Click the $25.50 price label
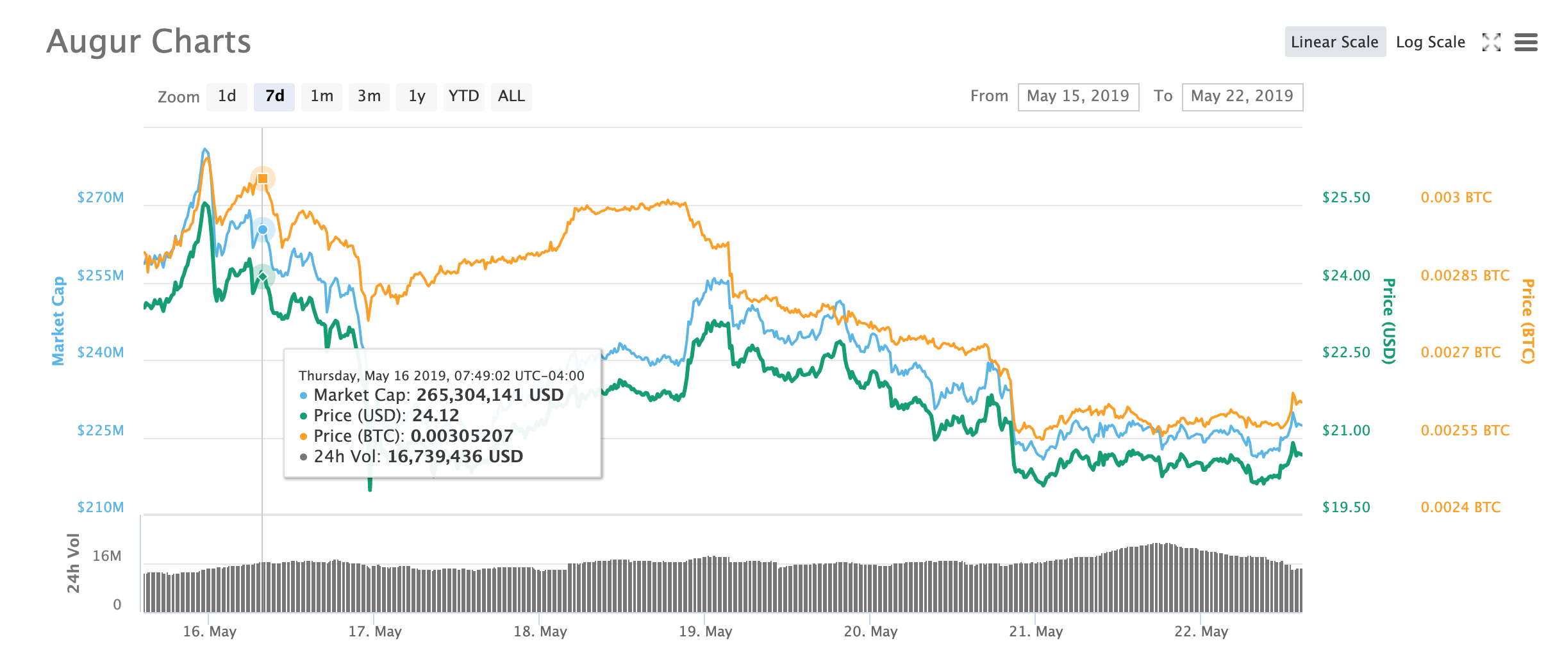Image resolution: width=1546 pixels, height=662 pixels. (1346, 197)
